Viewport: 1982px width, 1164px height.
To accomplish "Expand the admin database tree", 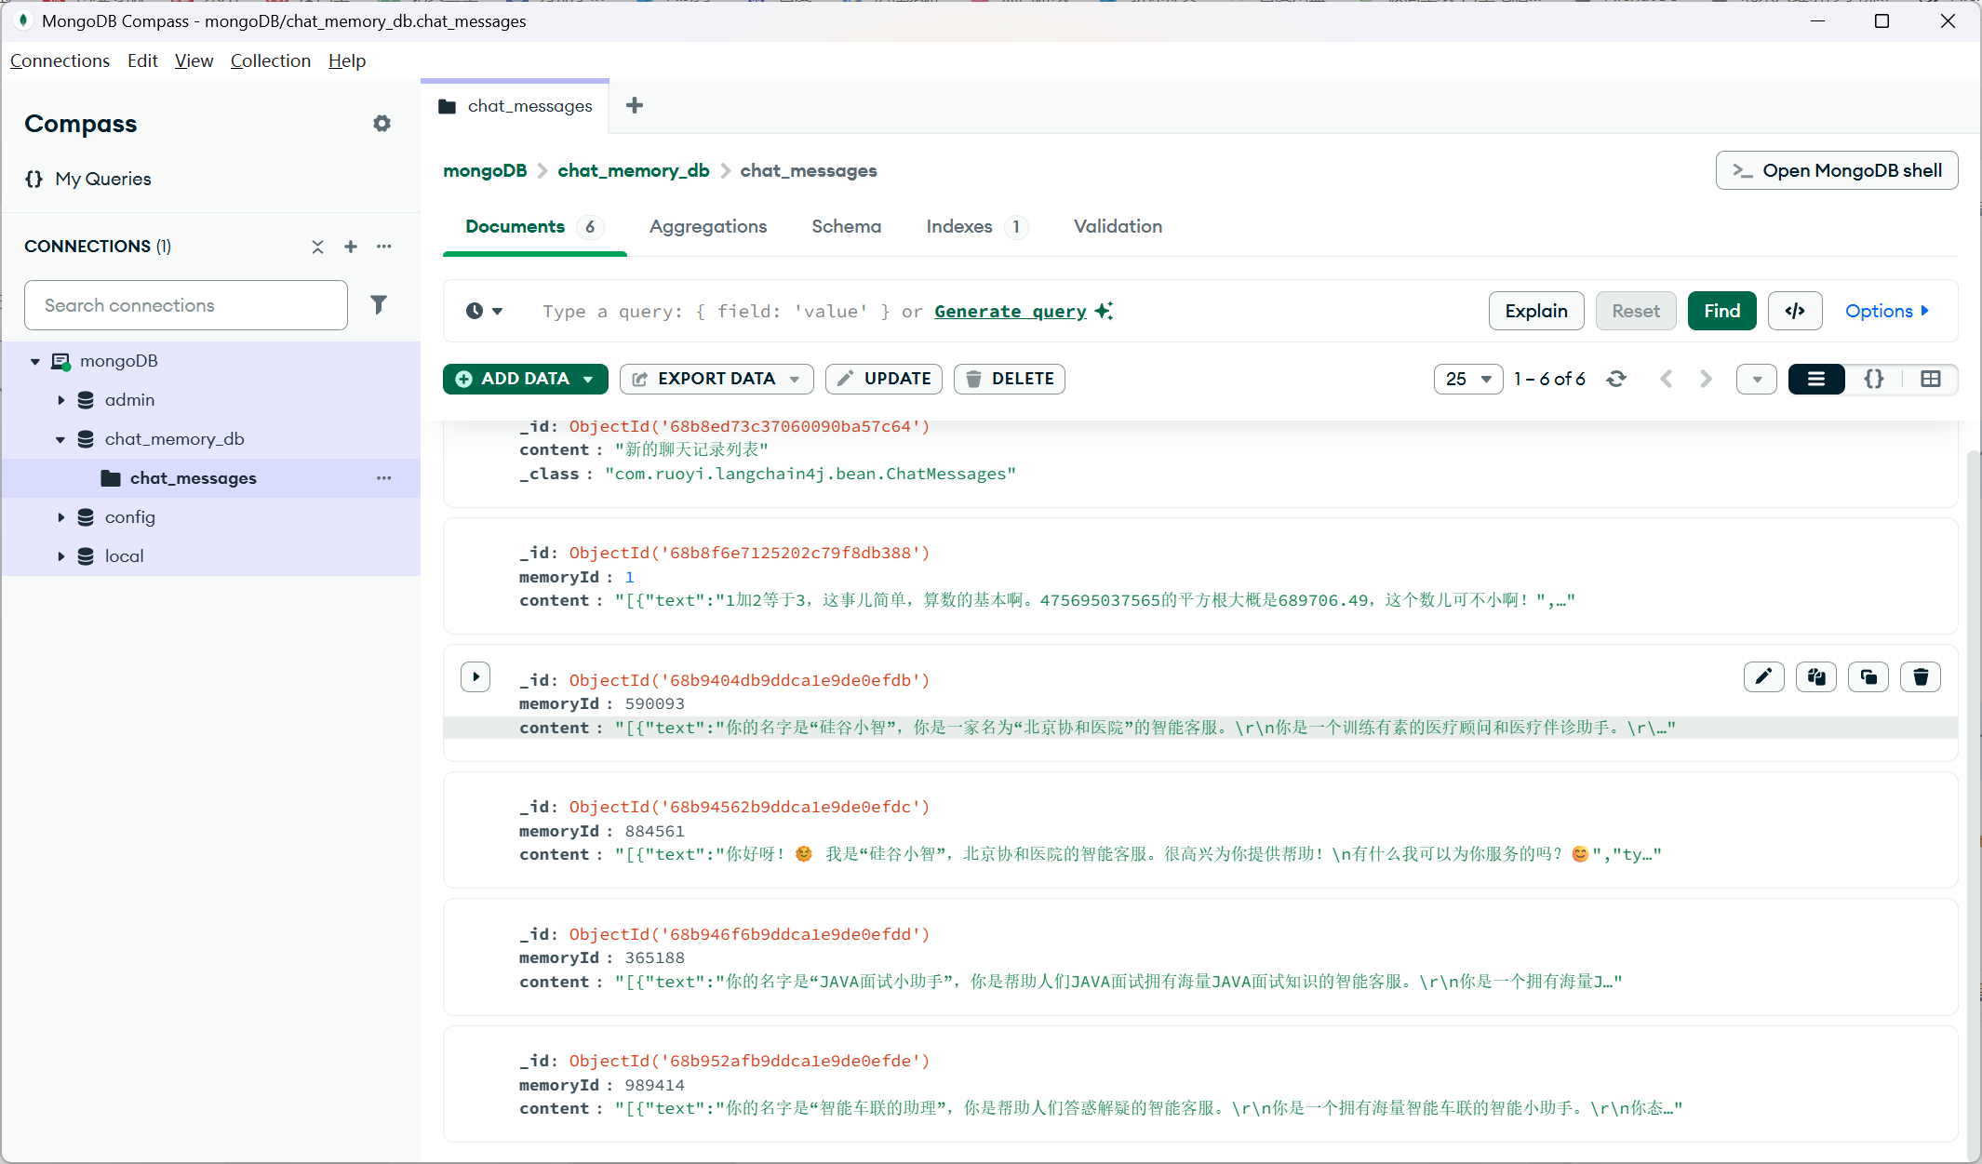I will 61,400.
